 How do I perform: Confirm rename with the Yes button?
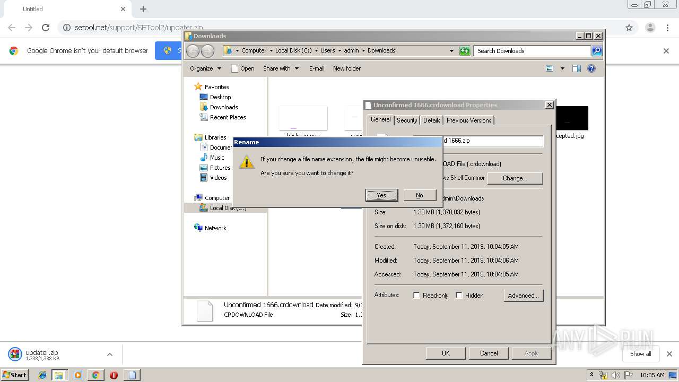(381, 195)
